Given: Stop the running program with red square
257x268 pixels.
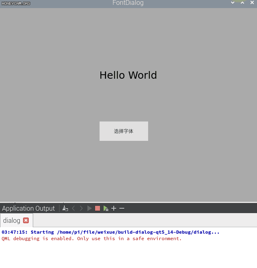Looking at the screenshot, I should point(98,208).
